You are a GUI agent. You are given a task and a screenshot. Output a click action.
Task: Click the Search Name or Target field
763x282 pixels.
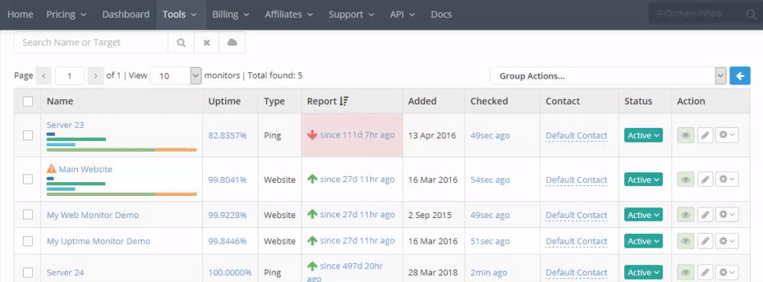[91, 43]
